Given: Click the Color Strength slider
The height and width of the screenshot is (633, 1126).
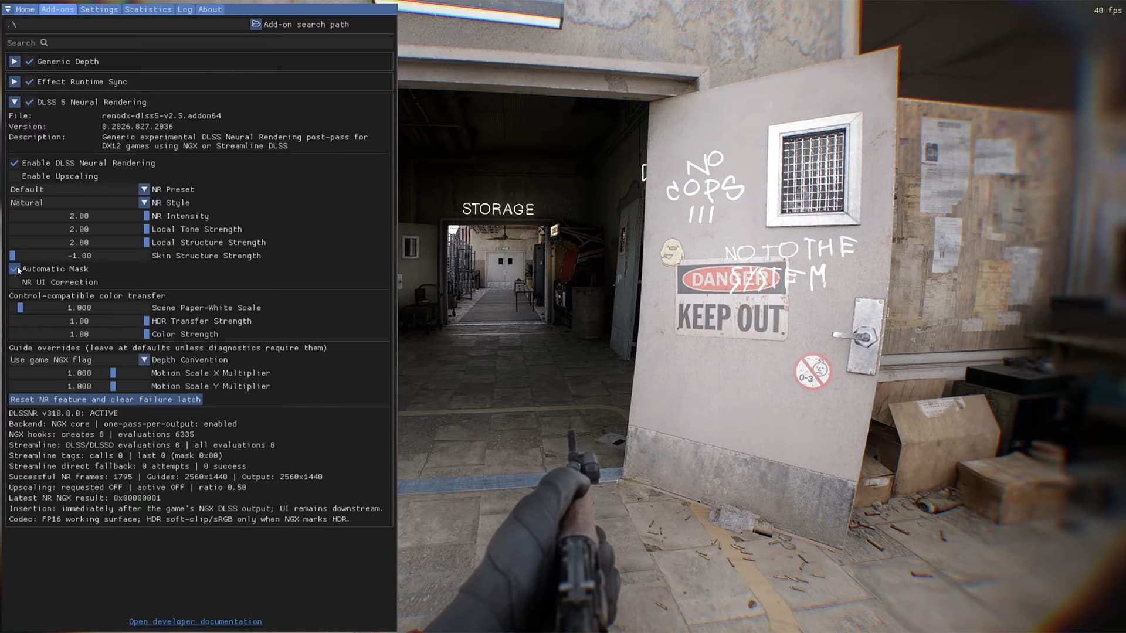Looking at the screenshot, I should coord(79,334).
